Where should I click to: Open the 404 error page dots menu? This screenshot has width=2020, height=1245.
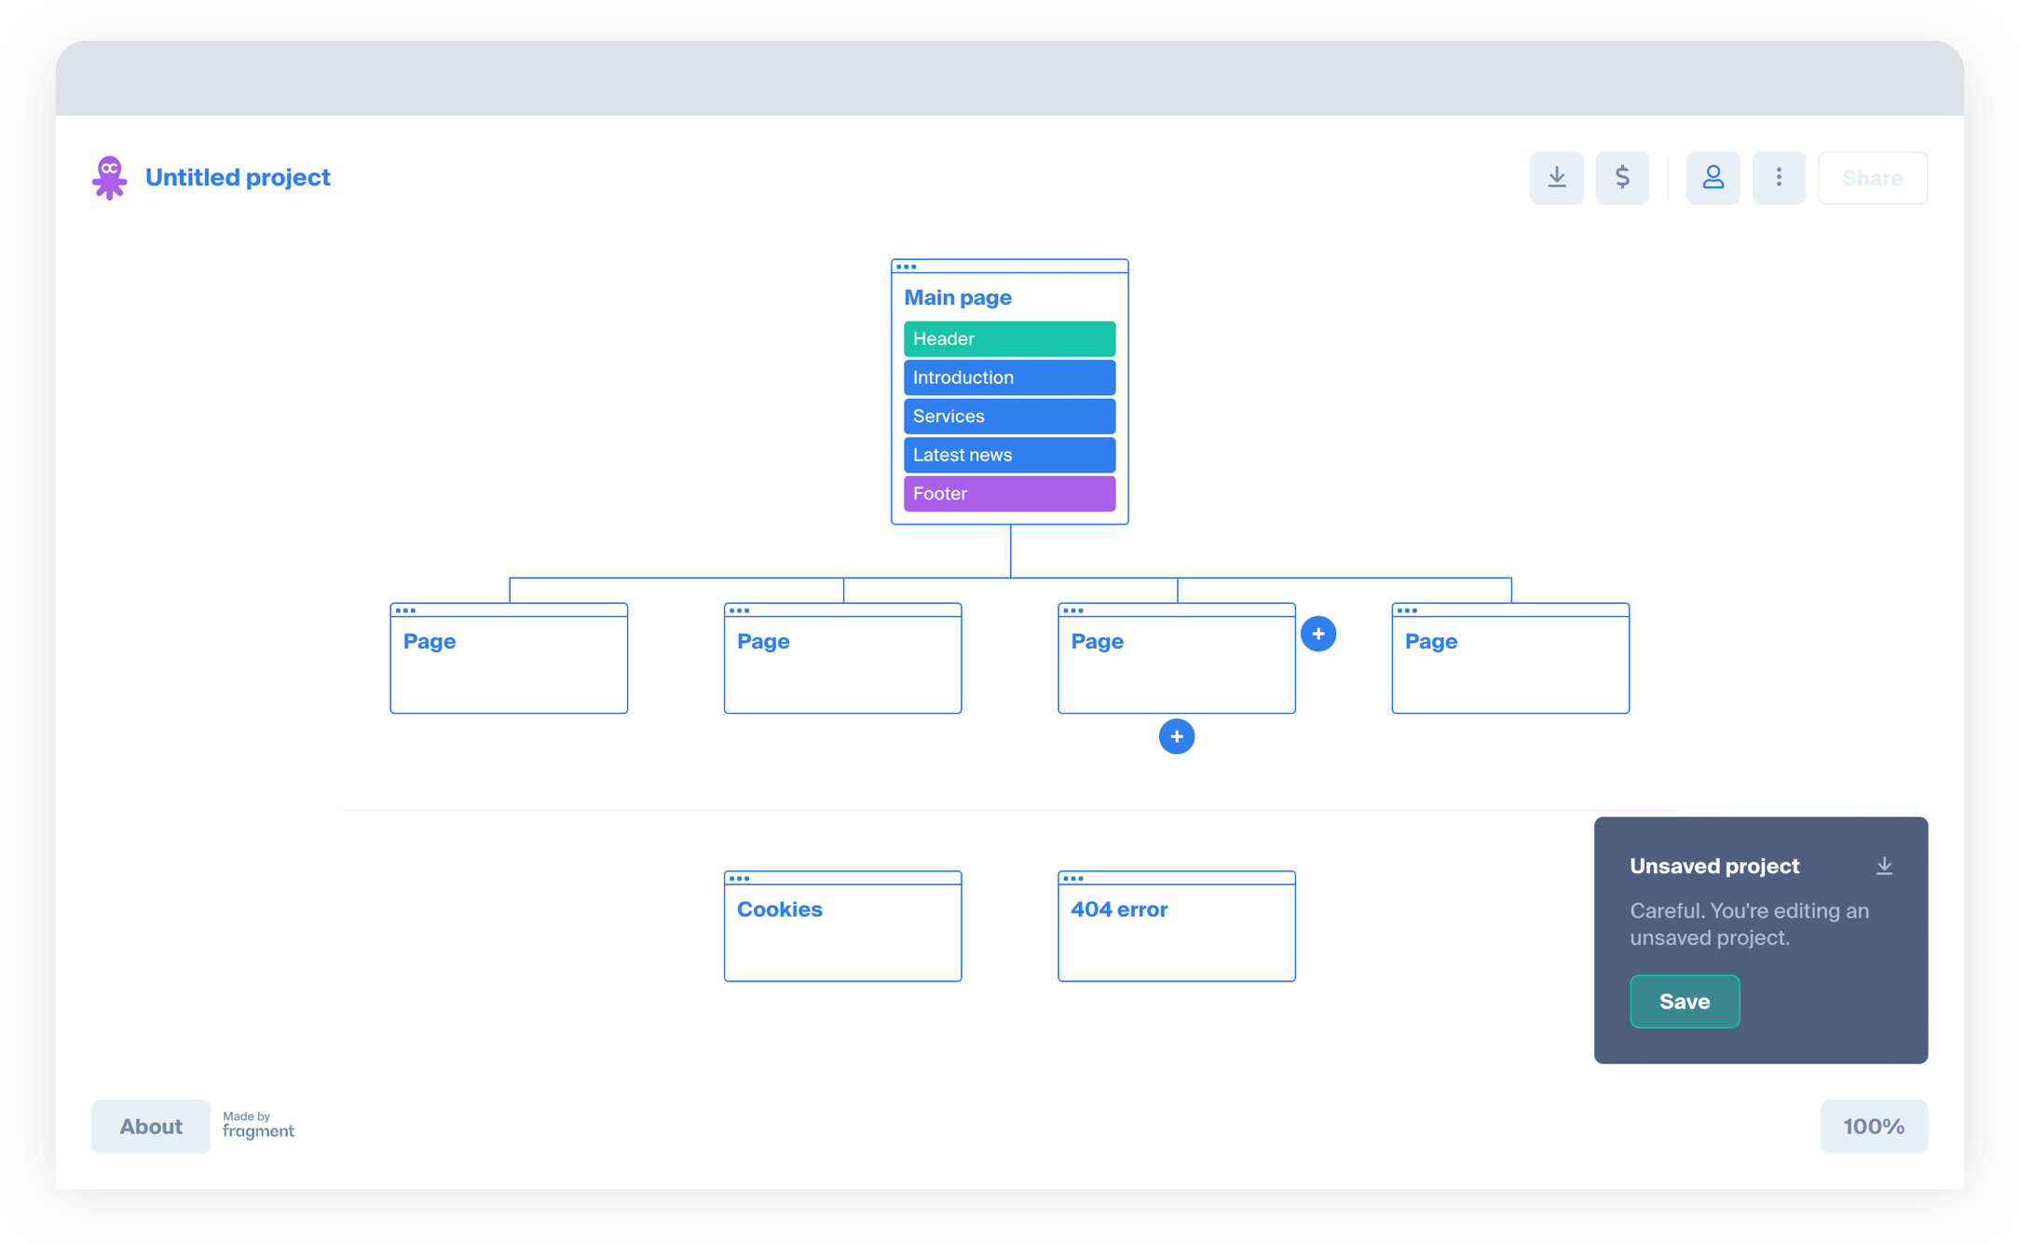[x=1072, y=878]
